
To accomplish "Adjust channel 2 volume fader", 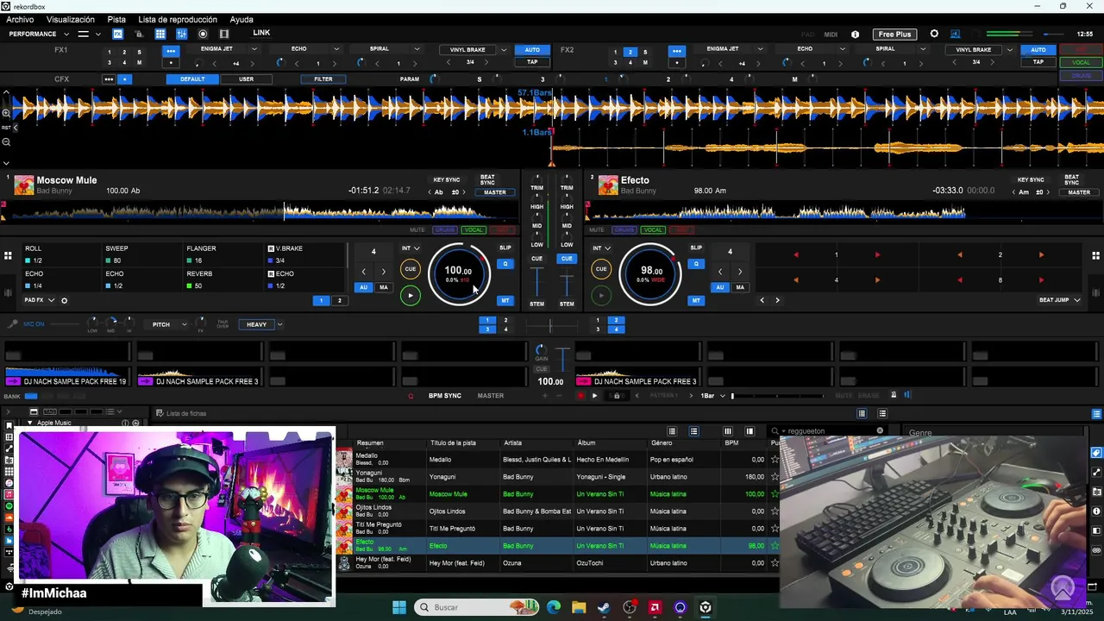I will (567, 280).
